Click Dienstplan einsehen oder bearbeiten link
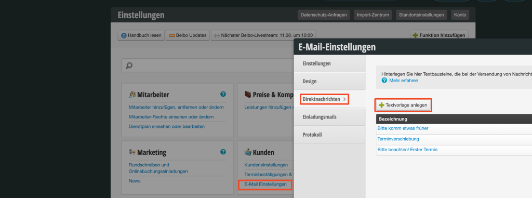 pyautogui.click(x=167, y=126)
